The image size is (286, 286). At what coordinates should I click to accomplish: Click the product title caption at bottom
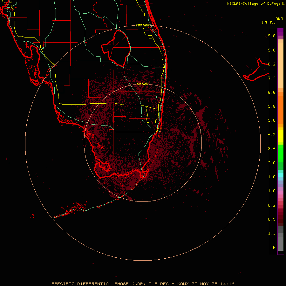point(143,284)
